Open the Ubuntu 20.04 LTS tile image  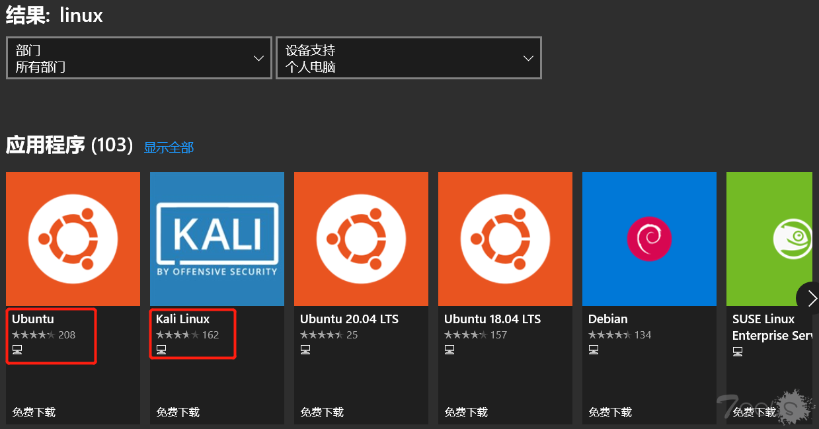click(x=361, y=239)
